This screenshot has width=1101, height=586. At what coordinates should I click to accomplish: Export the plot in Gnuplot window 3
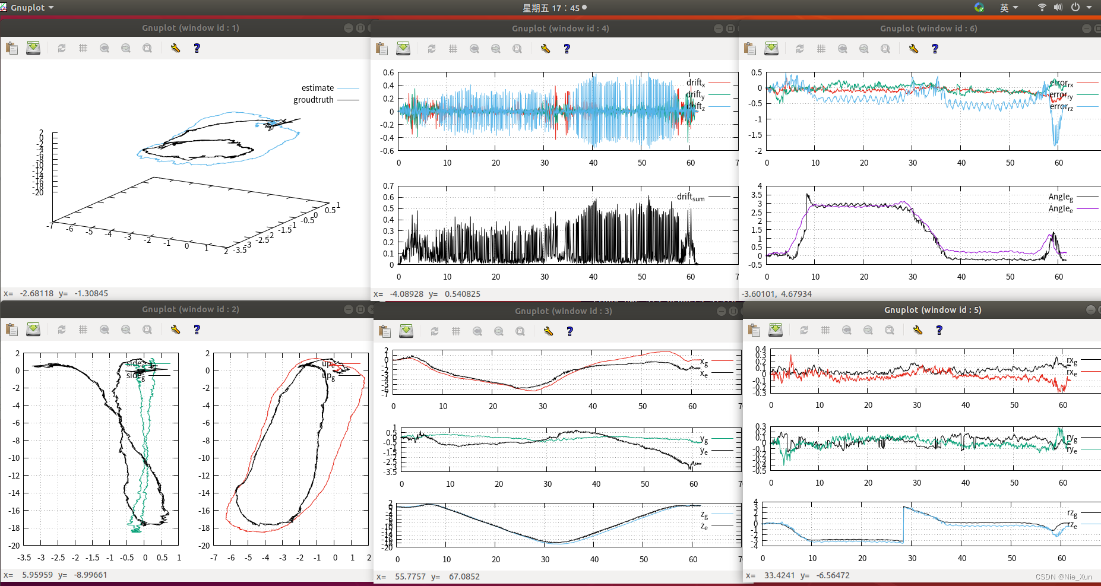pos(406,331)
